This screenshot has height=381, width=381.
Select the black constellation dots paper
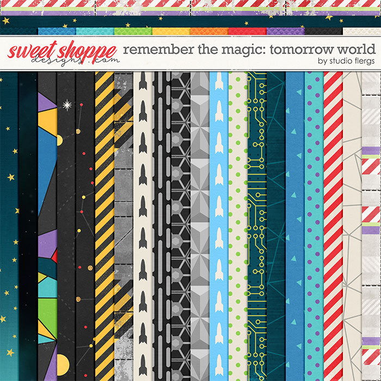[x=85, y=226]
